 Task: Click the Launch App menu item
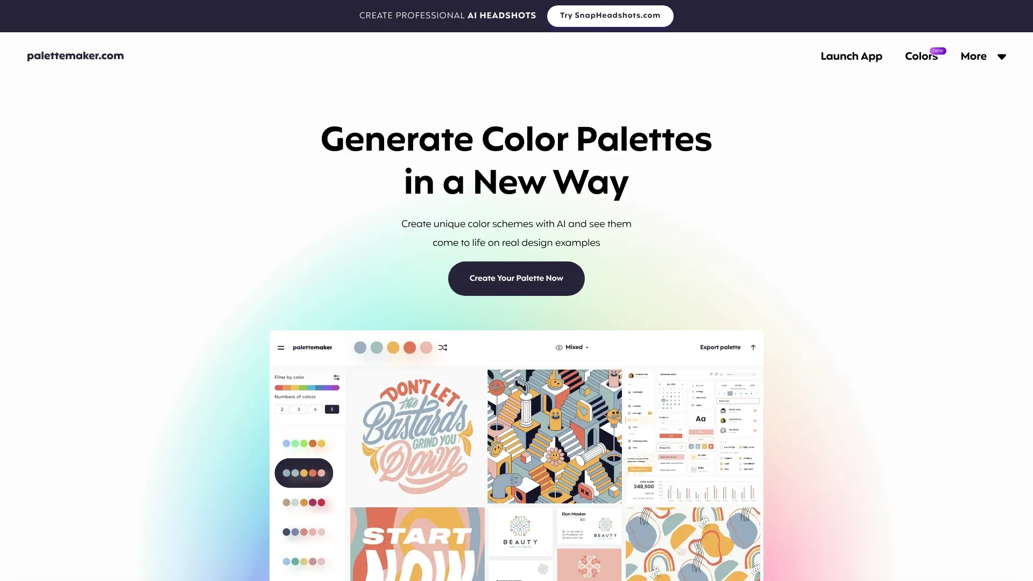[851, 56]
